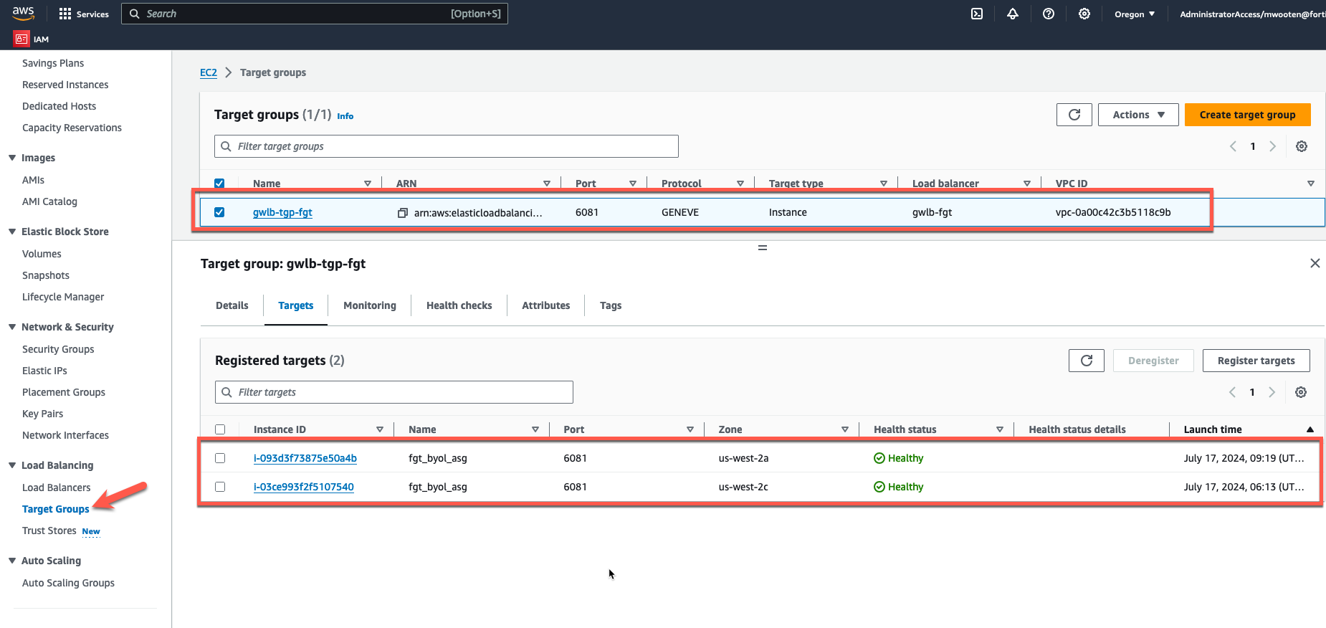Click Register targets button
The width and height of the screenshot is (1326, 628).
coord(1256,361)
